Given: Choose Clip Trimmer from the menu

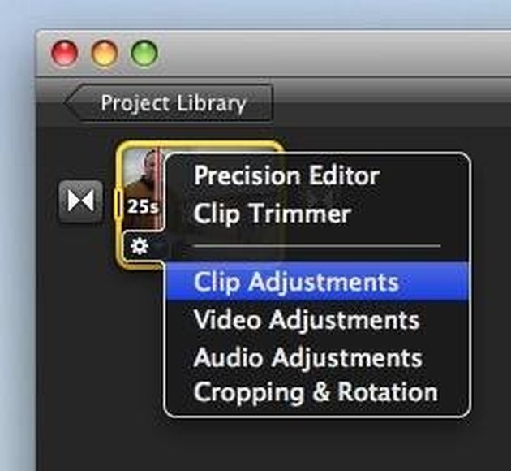Looking at the screenshot, I should click(272, 214).
